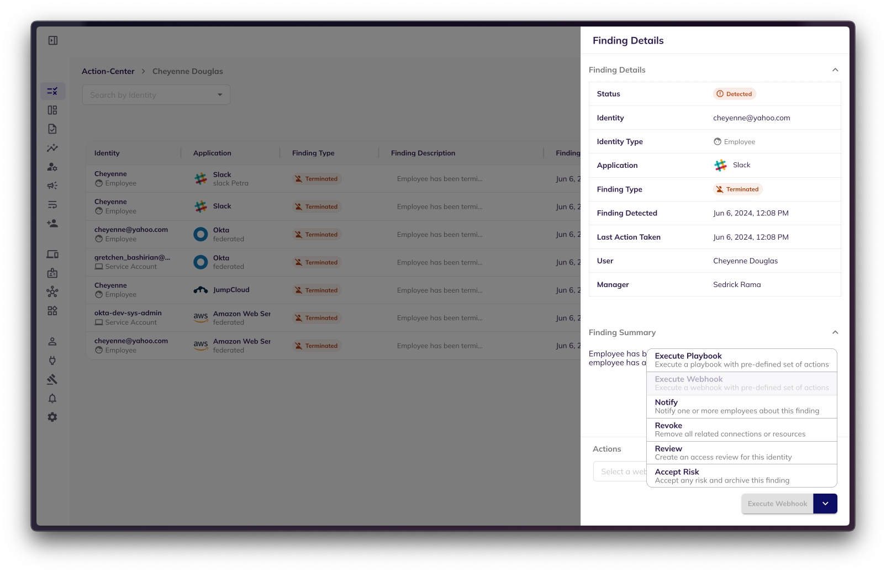This screenshot has width=886, height=572.
Task: Open the devices icon in sidebar
Action: [x=52, y=255]
